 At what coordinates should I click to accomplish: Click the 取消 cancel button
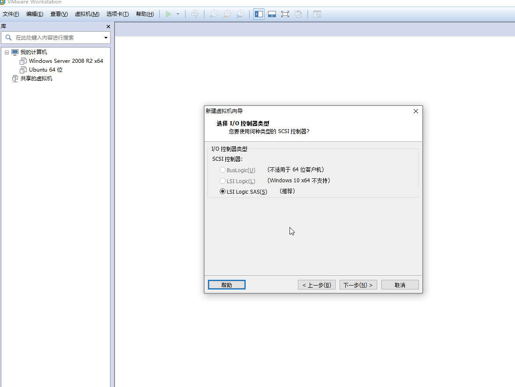coord(400,285)
